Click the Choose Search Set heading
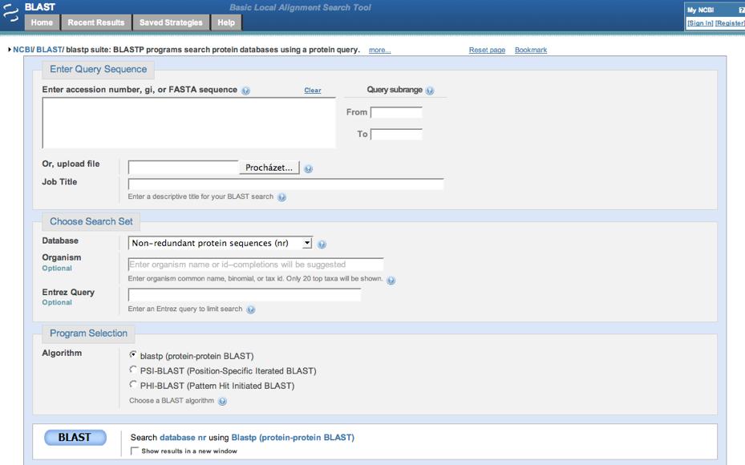 pyautogui.click(x=91, y=222)
